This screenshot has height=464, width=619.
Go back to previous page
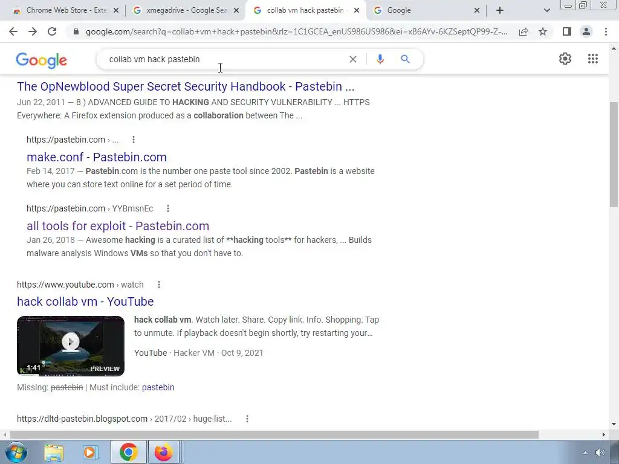coord(13,31)
